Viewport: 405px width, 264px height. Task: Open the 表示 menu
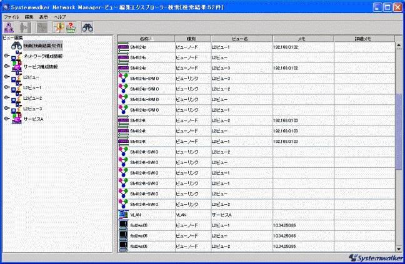(x=44, y=16)
